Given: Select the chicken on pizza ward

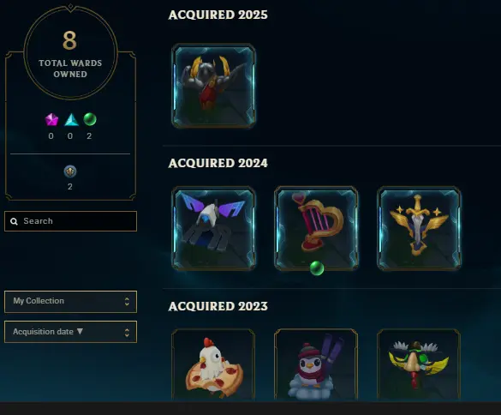Looking at the screenshot, I should tap(213, 364).
